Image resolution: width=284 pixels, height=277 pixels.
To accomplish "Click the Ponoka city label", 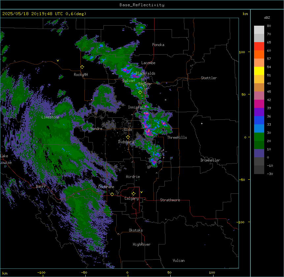I will (158, 45).
